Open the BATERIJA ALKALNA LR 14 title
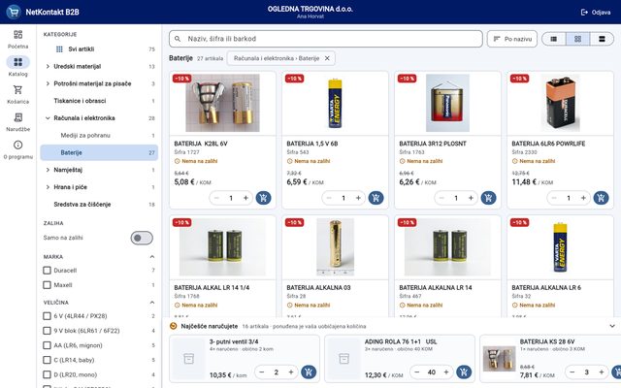621x388 pixels. pyautogui.click(x=436, y=288)
